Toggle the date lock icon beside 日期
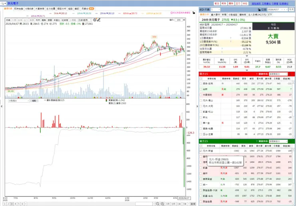Screen dimensions: 296x206 [259, 10]
